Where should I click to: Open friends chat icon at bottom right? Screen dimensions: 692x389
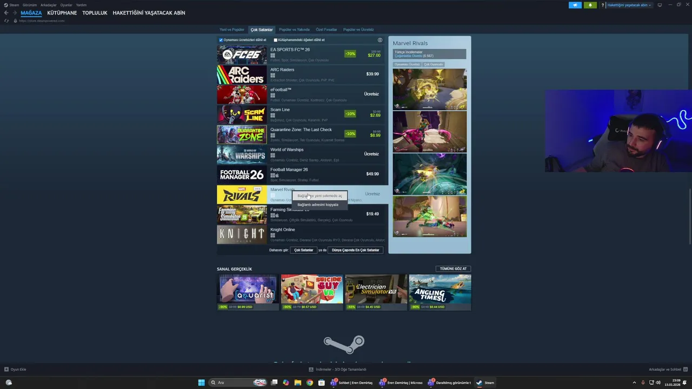click(686, 370)
